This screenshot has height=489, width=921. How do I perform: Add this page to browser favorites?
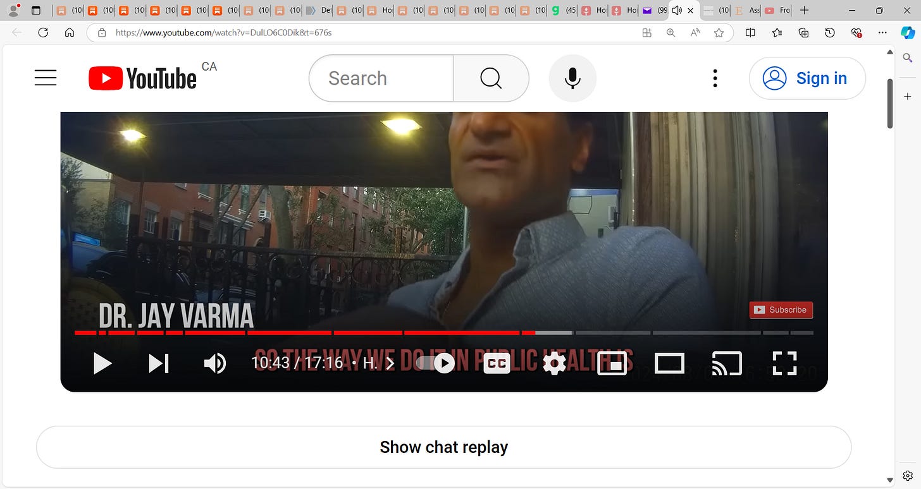719,33
